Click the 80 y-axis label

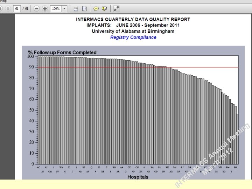(x=31, y=78)
